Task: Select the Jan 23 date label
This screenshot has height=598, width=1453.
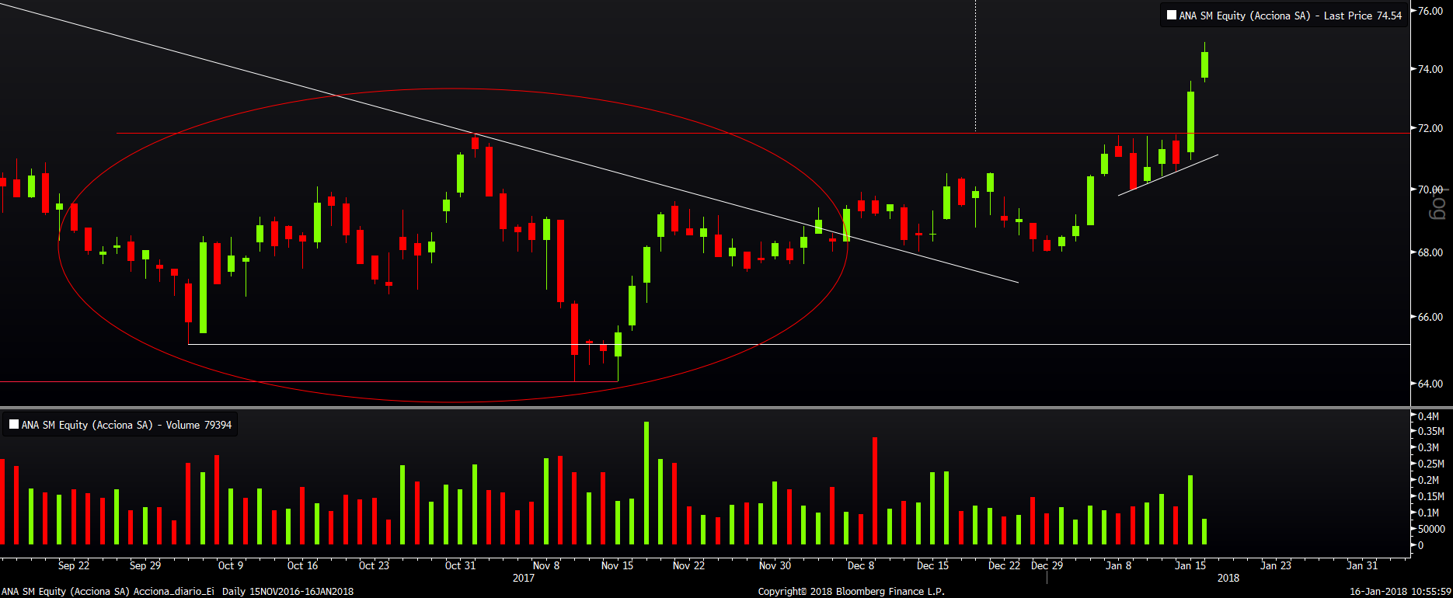Action: [1276, 565]
